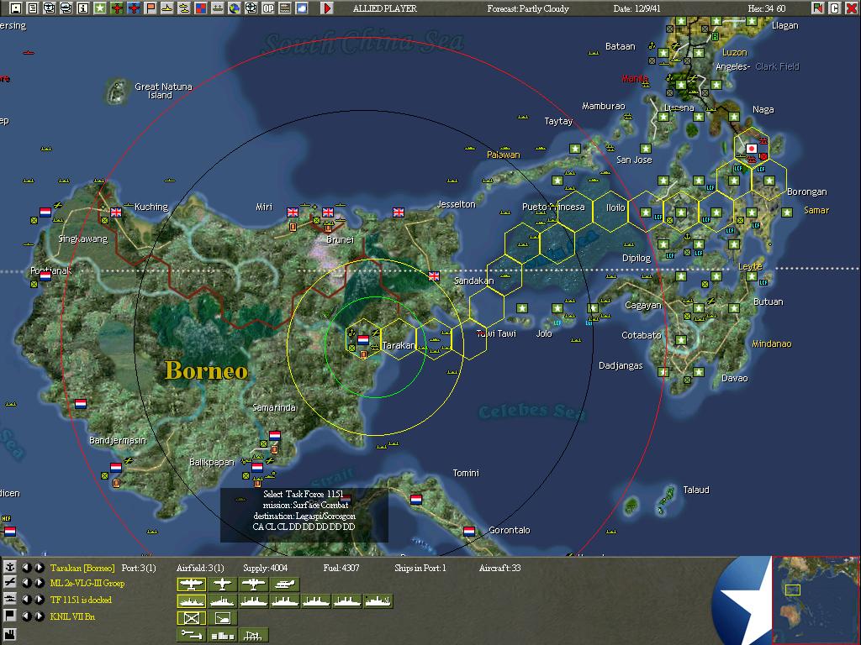Select the infantry unit icon (crossed box)
861x645 pixels.
191,618
